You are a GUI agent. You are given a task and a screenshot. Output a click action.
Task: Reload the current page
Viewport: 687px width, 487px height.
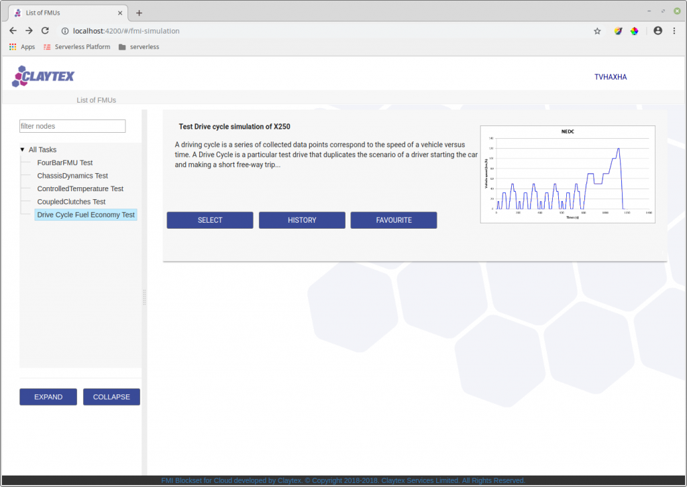click(45, 31)
